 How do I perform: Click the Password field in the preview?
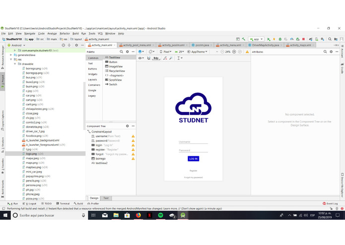[x=193, y=150]
